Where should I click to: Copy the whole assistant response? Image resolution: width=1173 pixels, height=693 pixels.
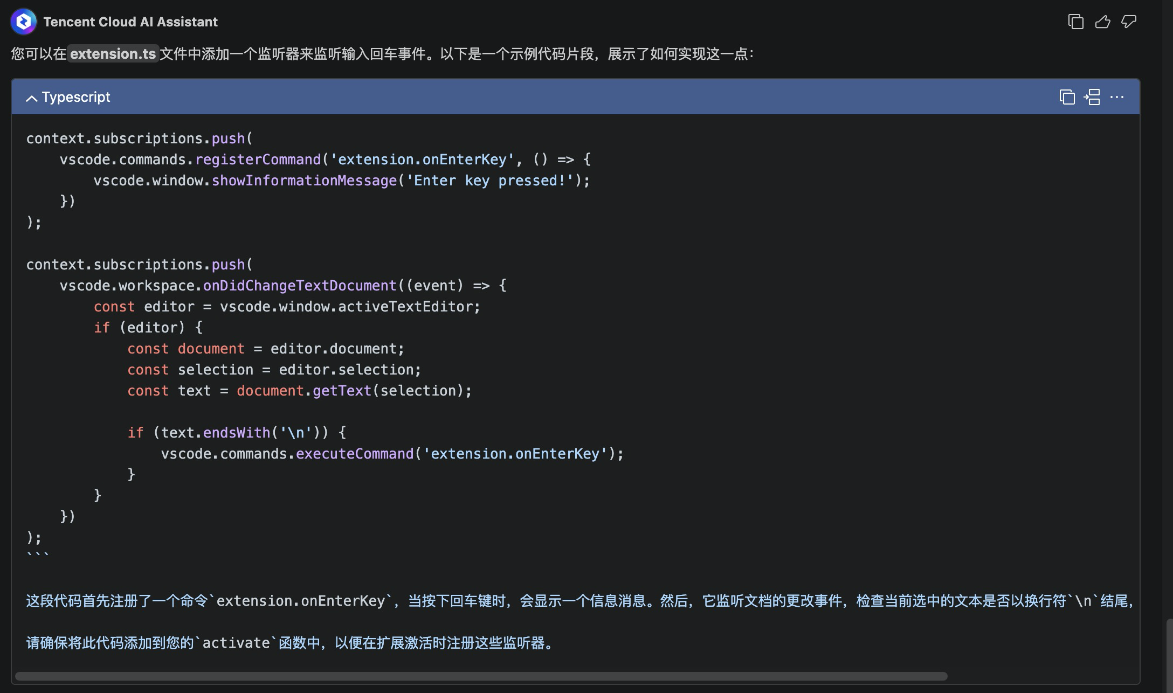[1075, 22]
